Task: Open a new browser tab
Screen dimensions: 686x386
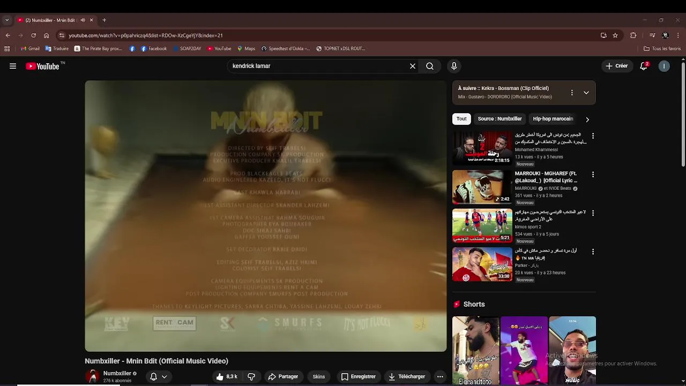Action: pos(104,20)
